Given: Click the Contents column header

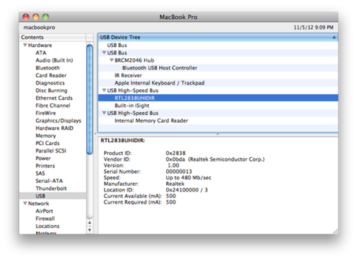Looking at the screenshot, I should [53, 37].
